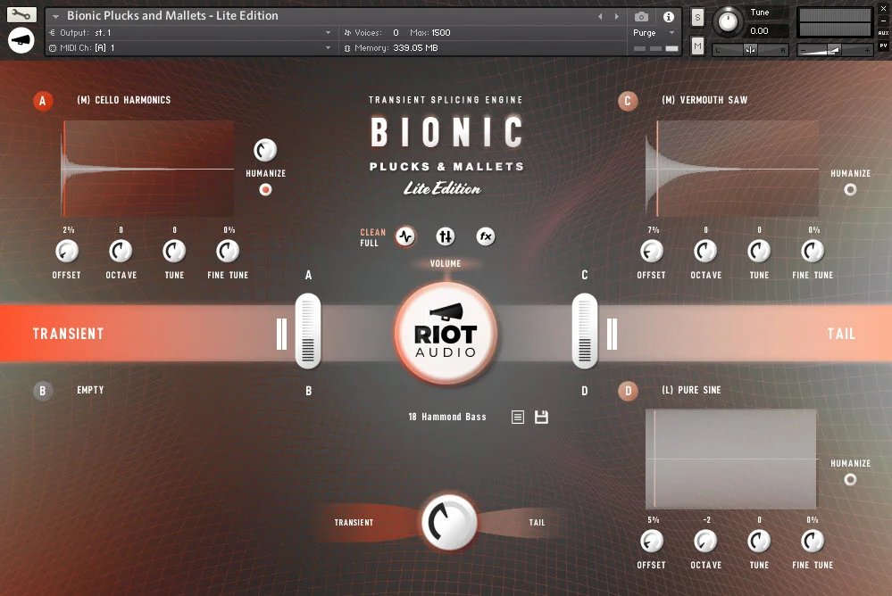Open the preset list icon
Image resolution: width=892 pixels, height=596 pixels.
(x=518, y=418)
